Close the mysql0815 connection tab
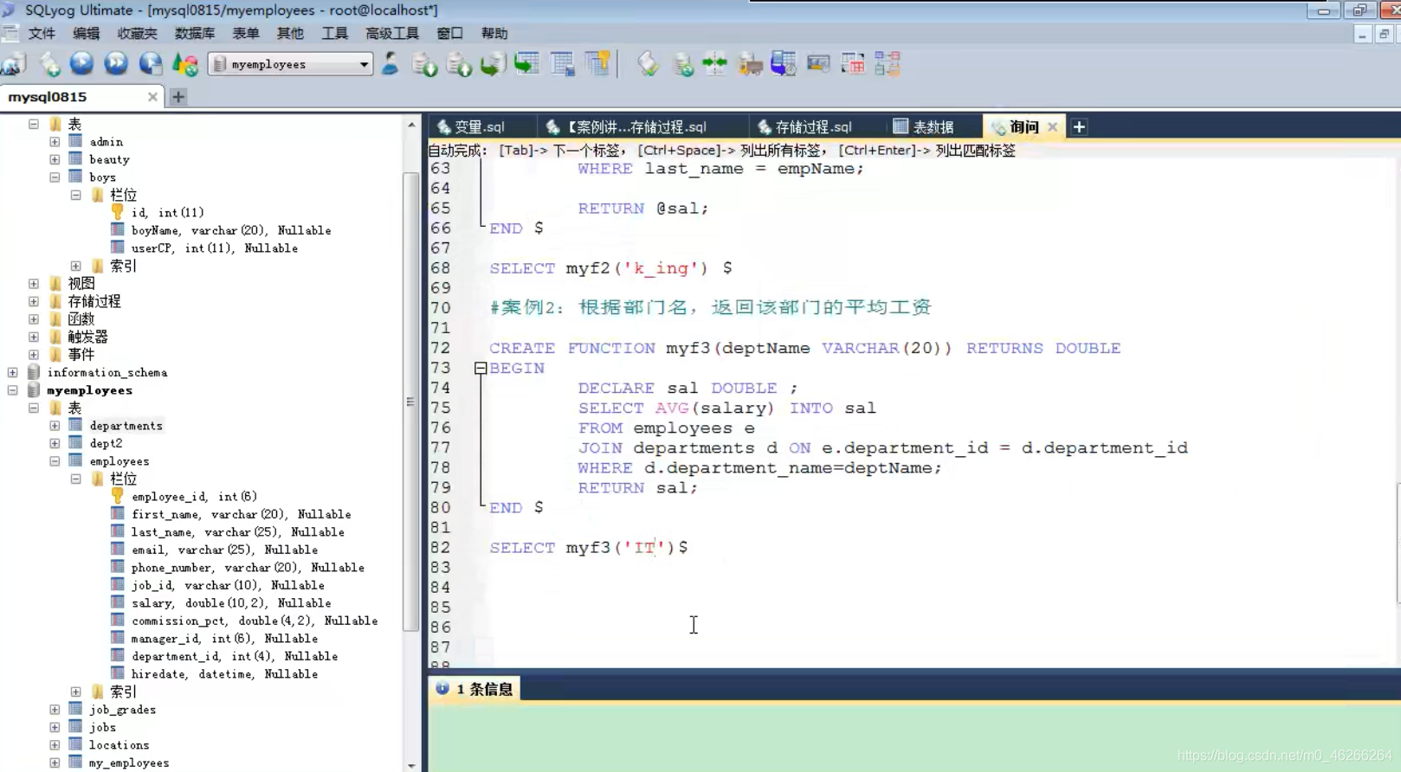The width and height of the screenshot is (1401, 772). coord(152,97)
